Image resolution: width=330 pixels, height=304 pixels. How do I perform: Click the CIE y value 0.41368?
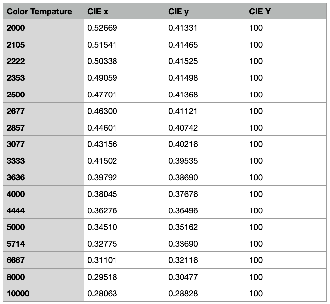pyautogui.click(x=183, y=95)
